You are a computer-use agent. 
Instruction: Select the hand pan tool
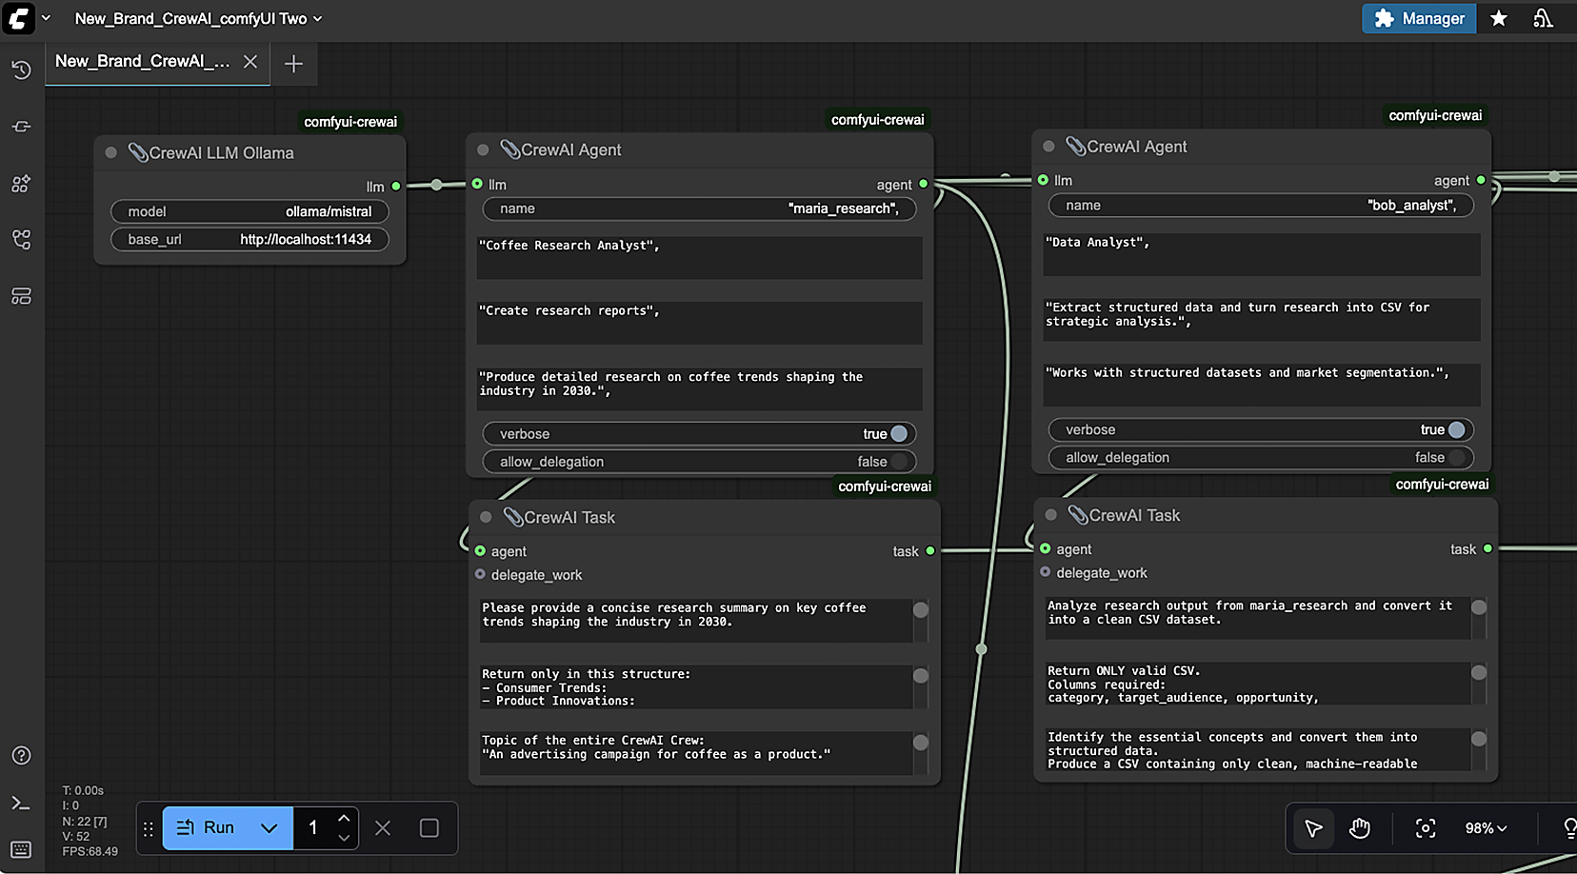coord(1359,828)
